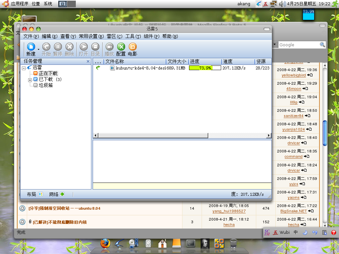The width and height of the screenshot is (339, 254).
Task: Open the terminal icon in the dock
Action: tap(191, 243)
